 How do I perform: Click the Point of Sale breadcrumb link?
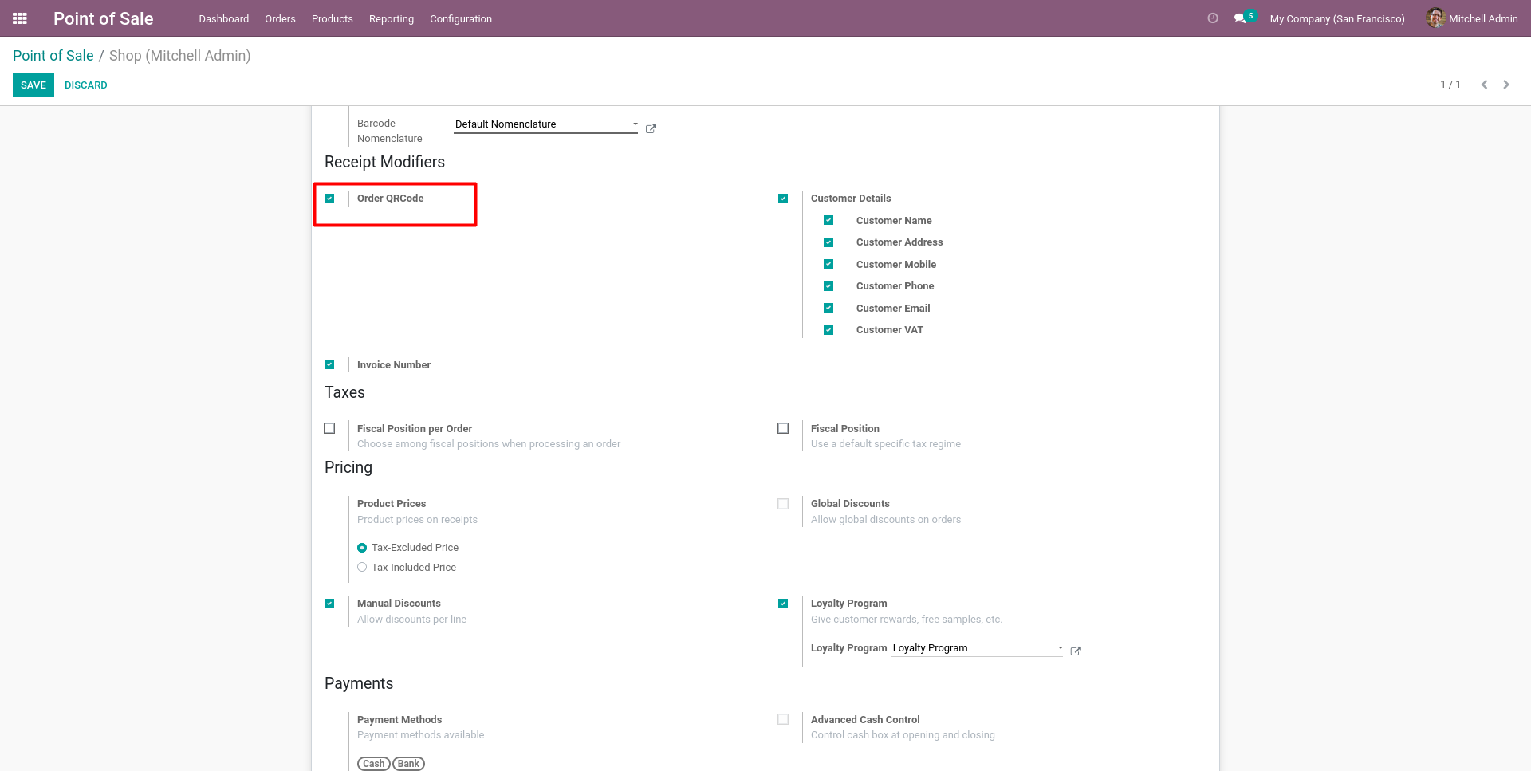(x=53, y=56)
